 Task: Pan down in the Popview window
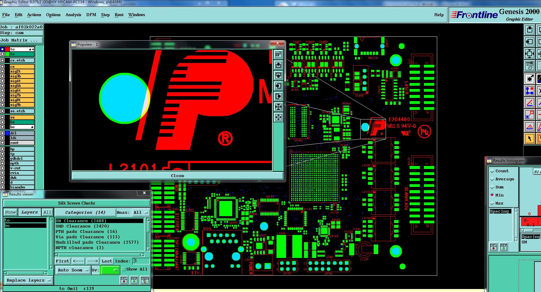278,75
